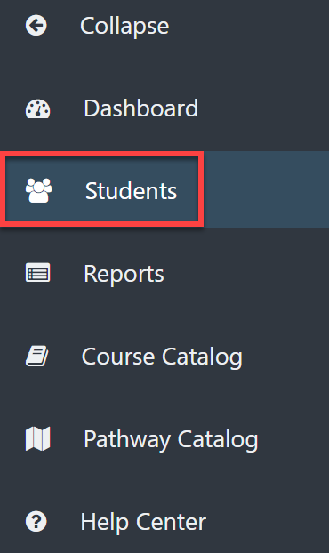Click the folded map Pathway Catalog icon
The height and width of the screenshot is (553, 329).
(37, 438)
